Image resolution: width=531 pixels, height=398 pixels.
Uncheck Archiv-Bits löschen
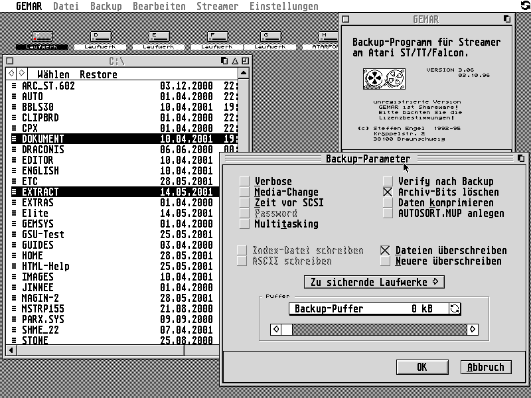click(x=388, y=192)
